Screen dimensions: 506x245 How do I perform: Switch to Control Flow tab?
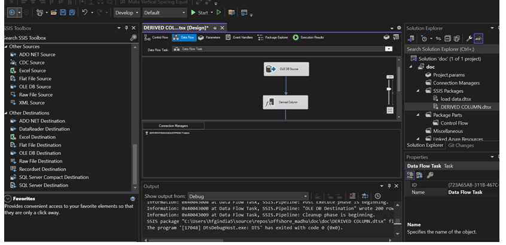click(x=157, y=38)
